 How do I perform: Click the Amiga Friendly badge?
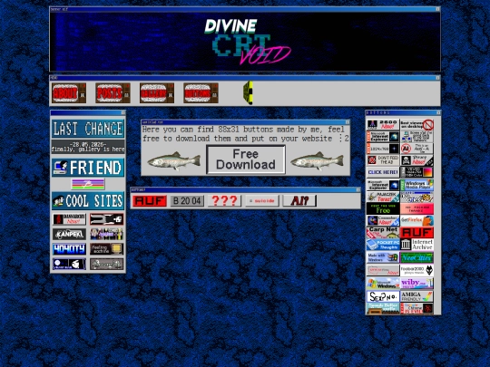click(x=416, y=296)
